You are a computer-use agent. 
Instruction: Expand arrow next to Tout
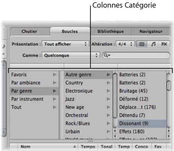tap(55, 107)
